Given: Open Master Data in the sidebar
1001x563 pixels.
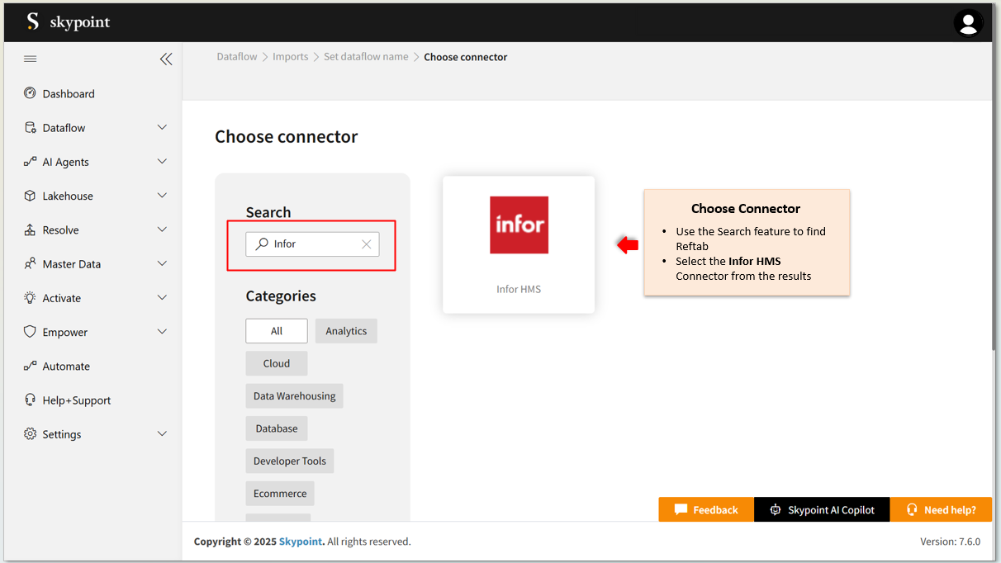Looking at the screenshot, I should point(72,264).
